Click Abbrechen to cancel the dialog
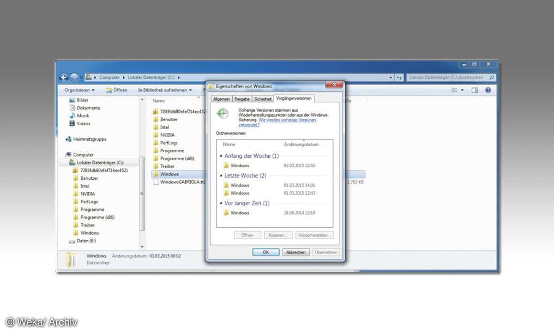Screen dimensions: 554x332 tap(296, 252)
